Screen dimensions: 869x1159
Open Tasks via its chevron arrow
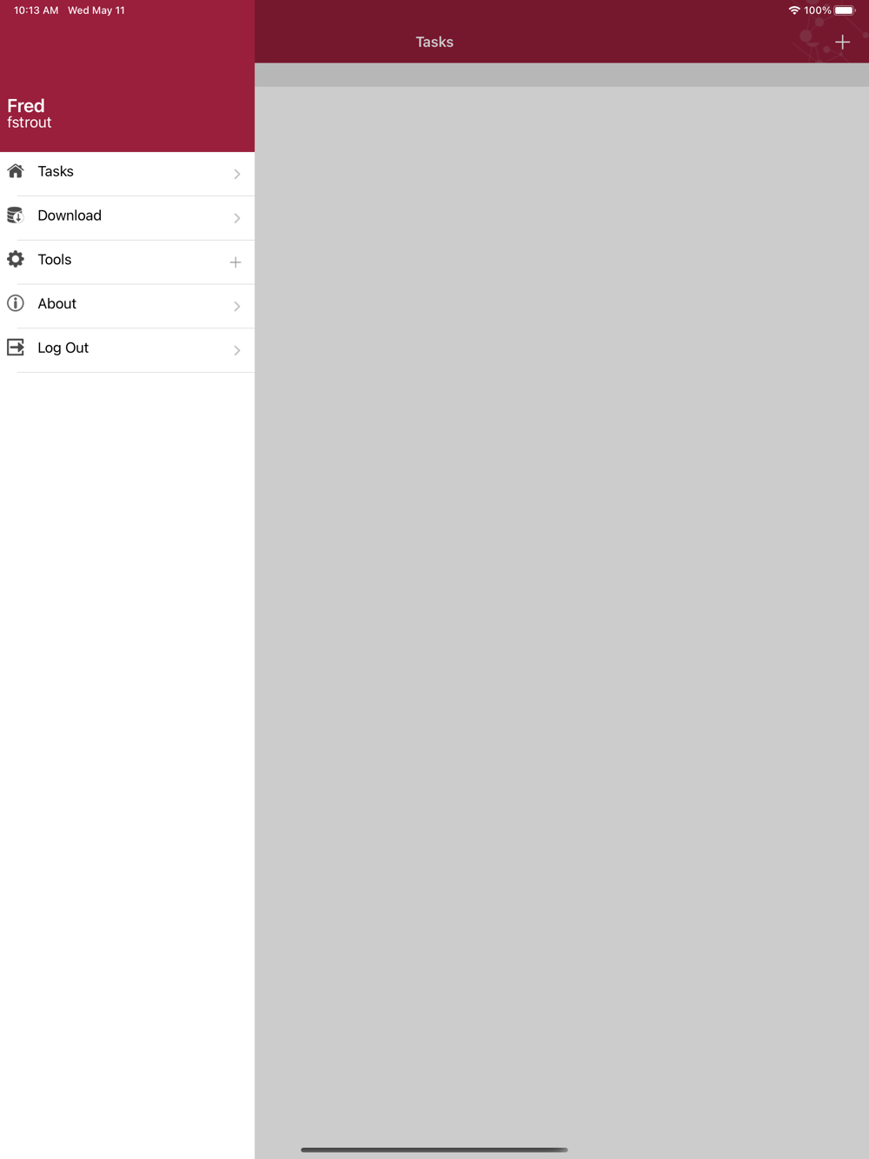click(x=237, y=174)
